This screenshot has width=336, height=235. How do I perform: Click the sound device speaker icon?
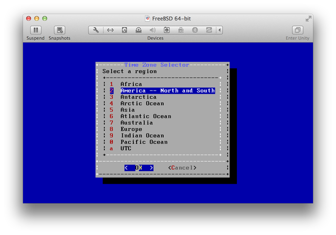point(153,30)
